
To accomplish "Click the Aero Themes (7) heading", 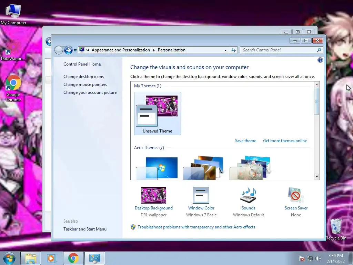I will [x=149, y=148].
